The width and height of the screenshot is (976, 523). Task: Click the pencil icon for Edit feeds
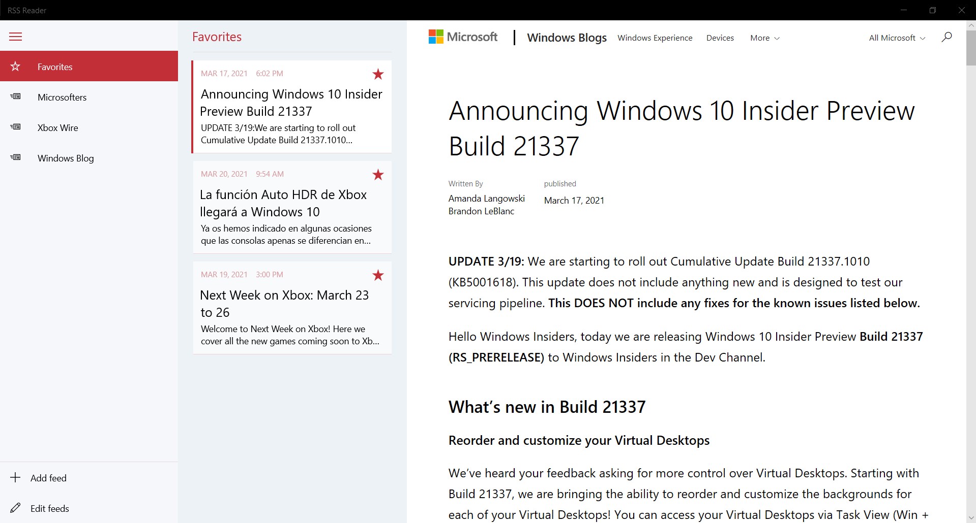point(16,508)
